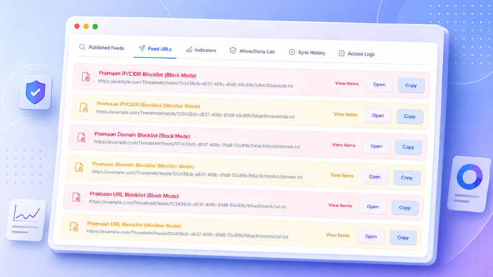493x277 pixels.
Task: Click the Pramaan URL Blocklist (Monitor Mode) title
Action: tap(134, 225)
